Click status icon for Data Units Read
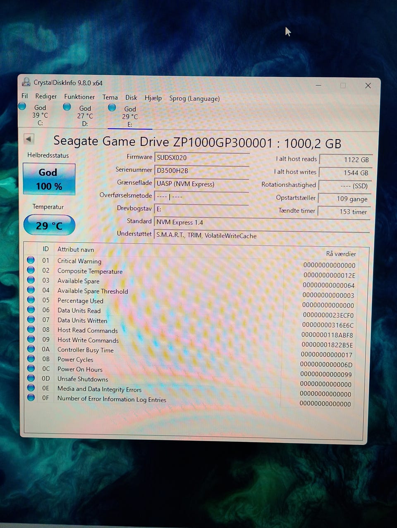 click(x=31, y=309)
